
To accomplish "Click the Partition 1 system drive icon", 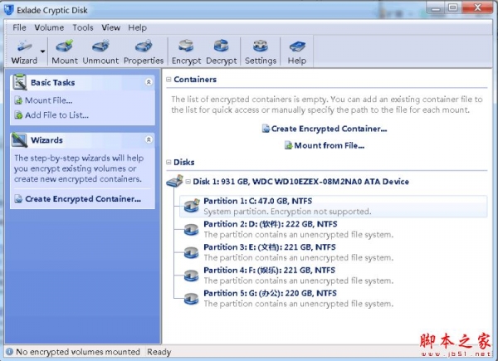I will click(x=192, y=206).
